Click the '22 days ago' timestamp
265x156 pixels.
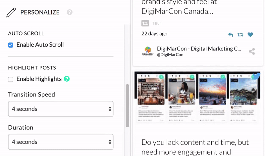click(154, 34)
